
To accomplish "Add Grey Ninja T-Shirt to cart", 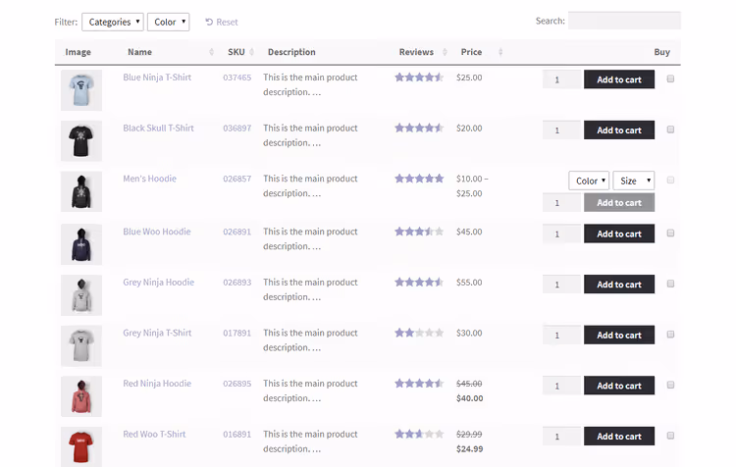I will [x=619, y=336].
